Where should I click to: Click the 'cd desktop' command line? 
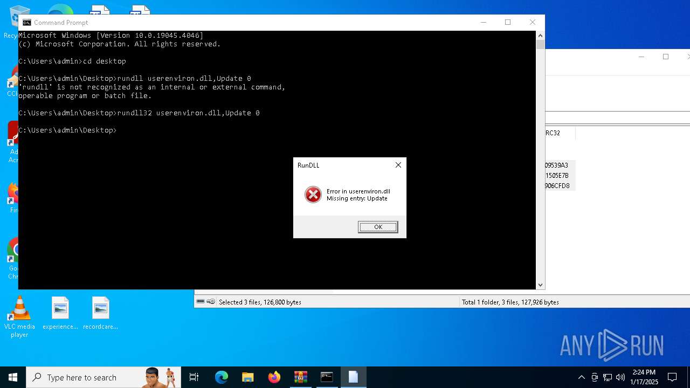(105, 61)
